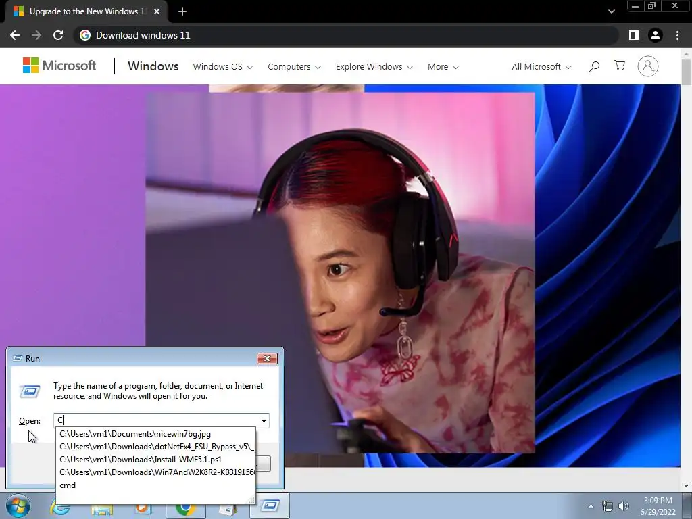Toggle the Run dialog Open dropdown arrow
This screenshot has width=692, height=519.
(264, 420)
